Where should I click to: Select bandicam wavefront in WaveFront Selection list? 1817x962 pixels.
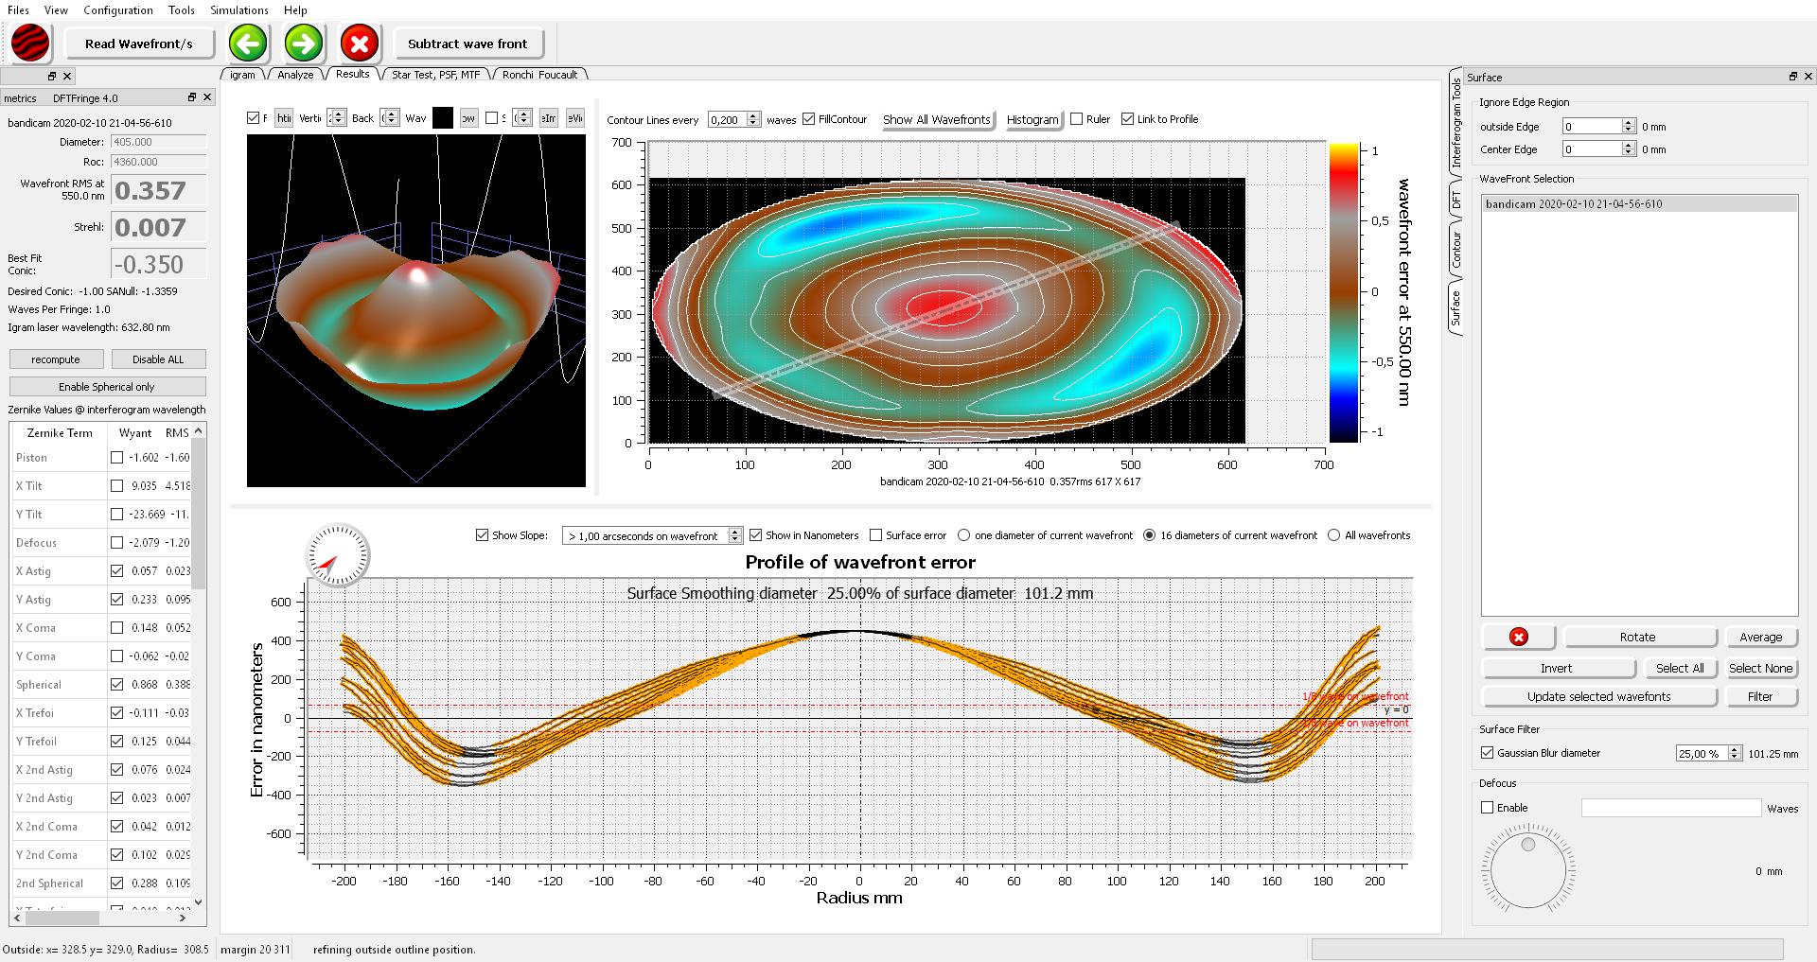pyautogui.click(x=1573, y=204)
